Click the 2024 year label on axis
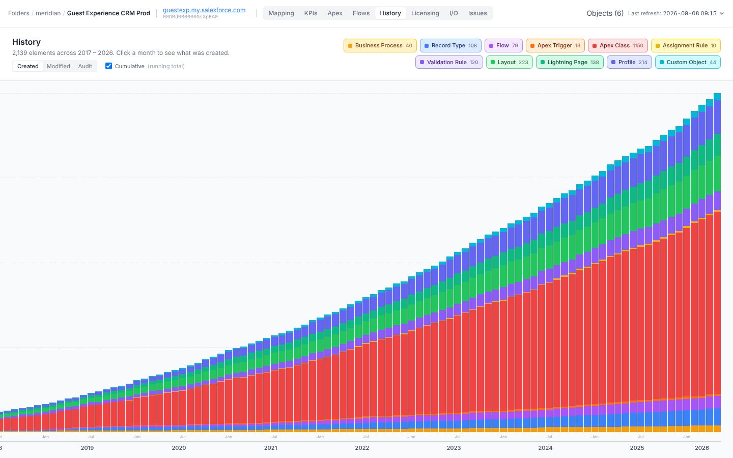Screen dimensions: 733x458 pos(545,448)
